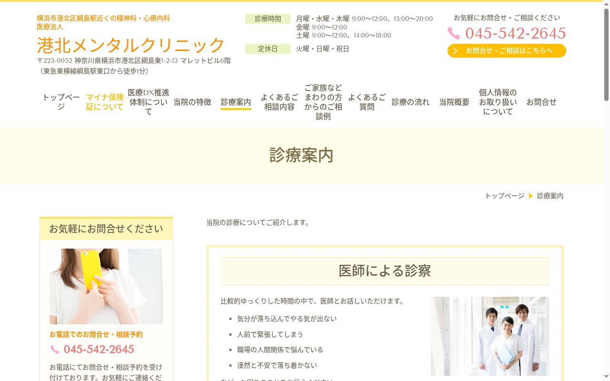Click the 診療時間 label badge
This screenshot has width=610, height=381.
(268, 19)
